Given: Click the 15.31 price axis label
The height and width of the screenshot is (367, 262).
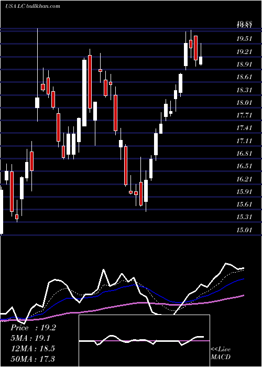Looking at the screenshot, I should [244, 217].
